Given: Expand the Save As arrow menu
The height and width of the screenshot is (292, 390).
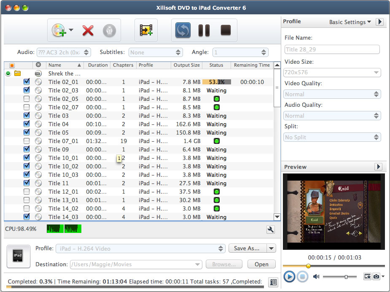Looking at the screenshot, I should (x=272, y=249).
